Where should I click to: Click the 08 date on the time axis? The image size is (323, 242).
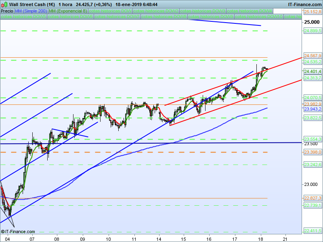(x=57, y=239)
